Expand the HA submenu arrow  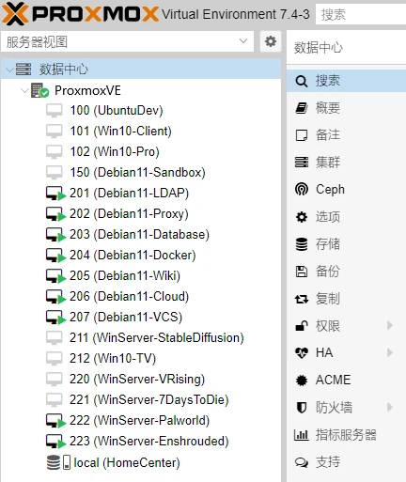[x=390, y=353]
